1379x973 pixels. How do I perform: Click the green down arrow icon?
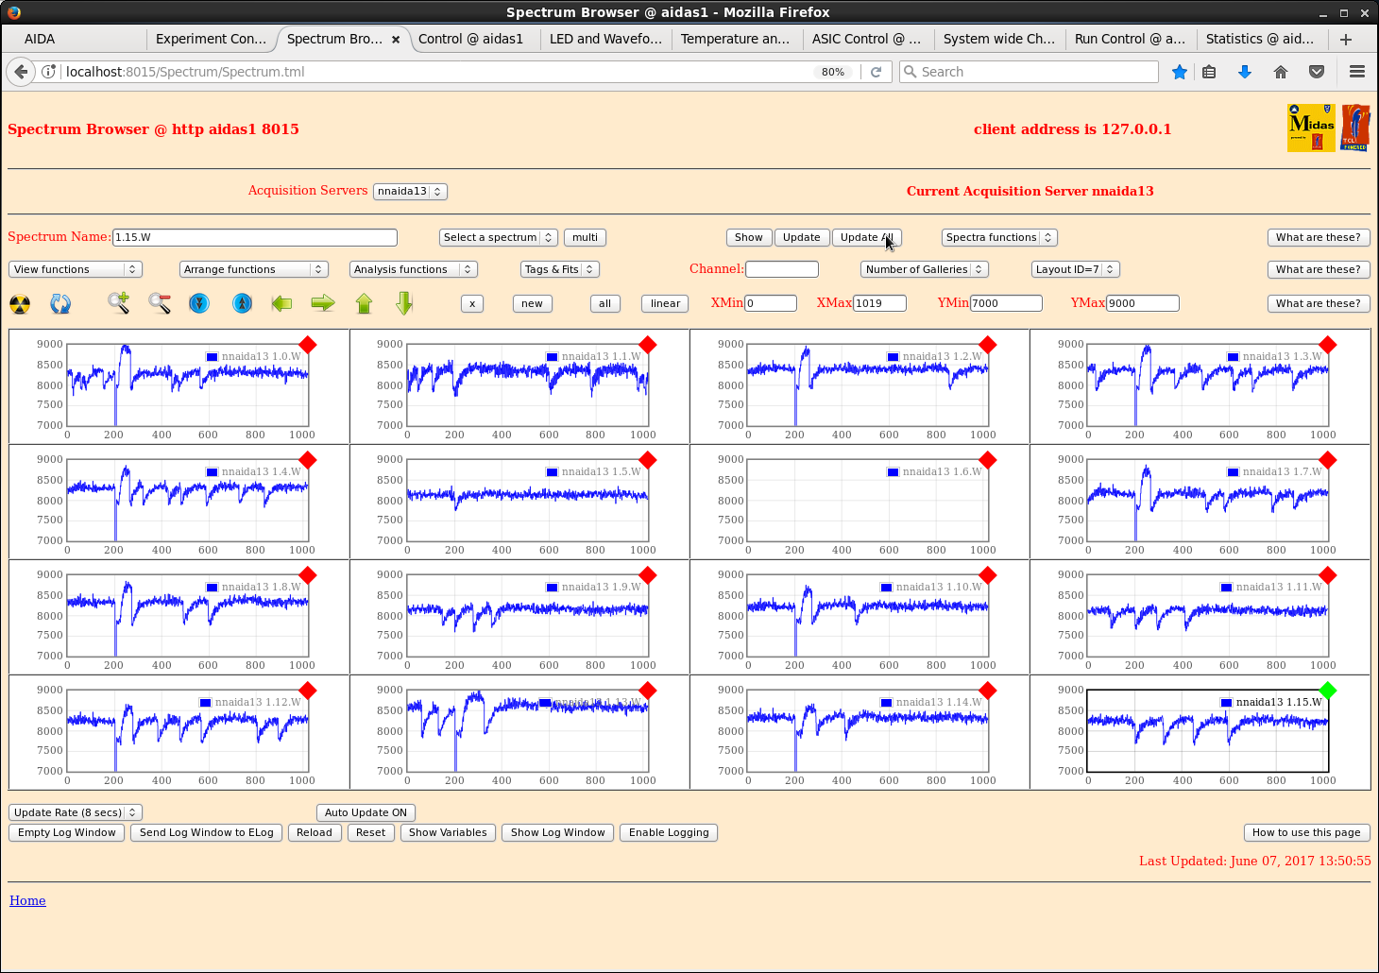point(405,303)
